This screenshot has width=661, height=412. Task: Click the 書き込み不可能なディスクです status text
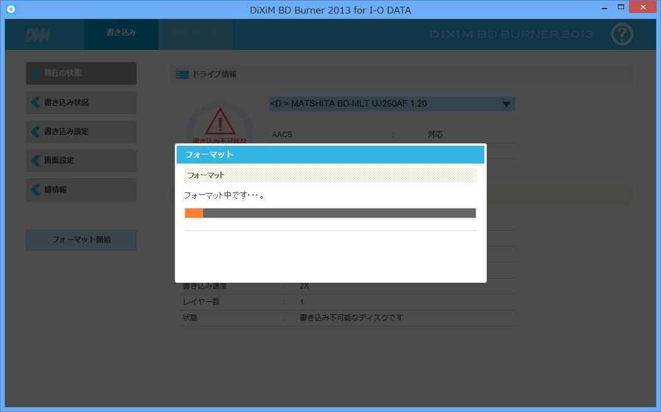coord(351,318)
